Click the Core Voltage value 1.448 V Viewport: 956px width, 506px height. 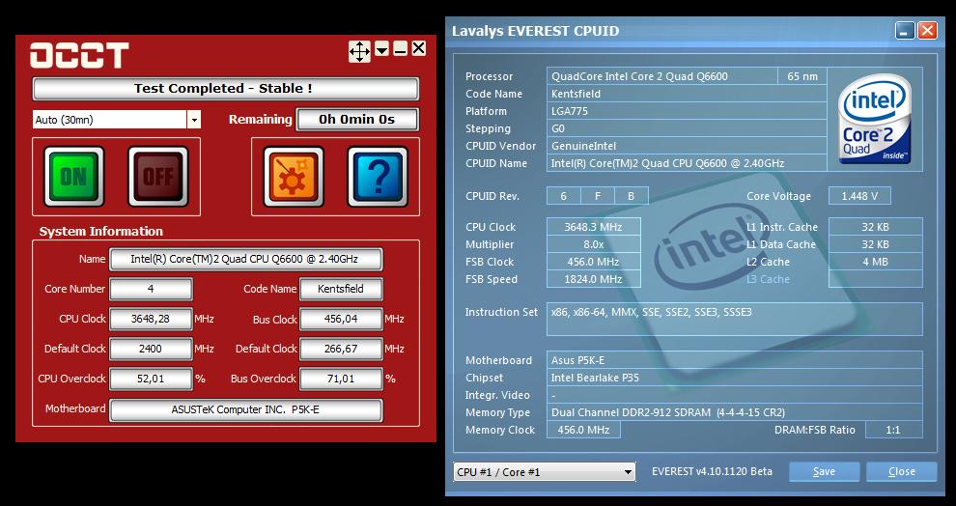coord(859,196)
